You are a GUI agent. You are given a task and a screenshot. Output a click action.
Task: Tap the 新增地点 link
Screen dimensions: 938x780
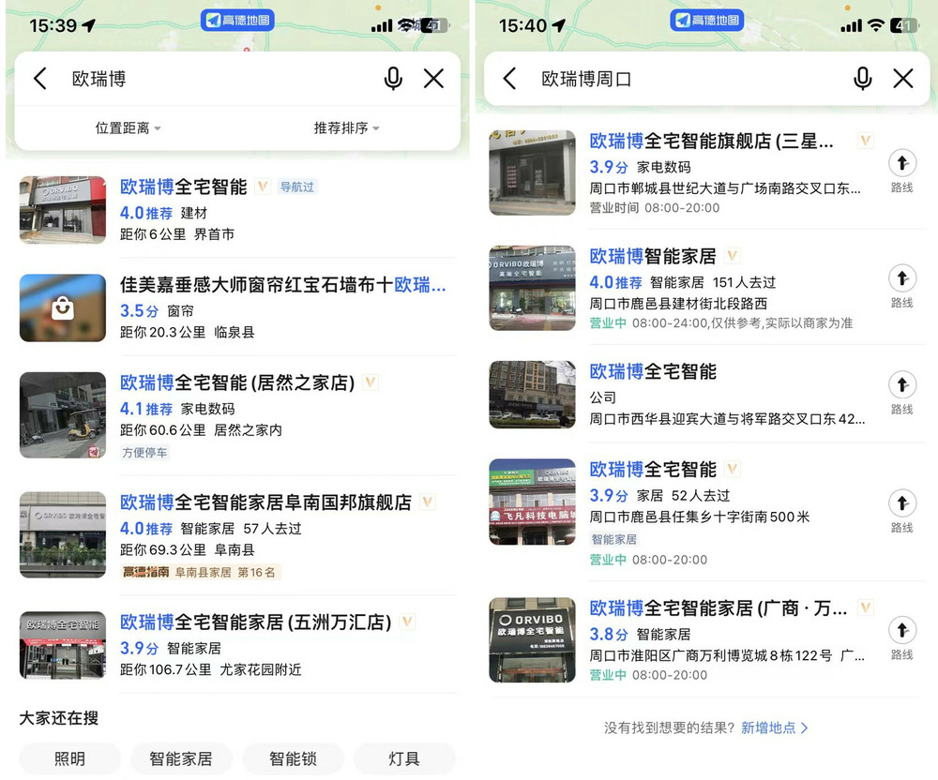coord(774,727)
